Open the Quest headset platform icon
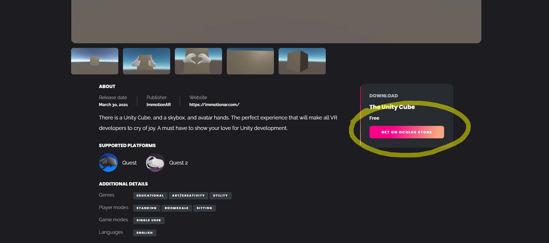 pos(108,162)
